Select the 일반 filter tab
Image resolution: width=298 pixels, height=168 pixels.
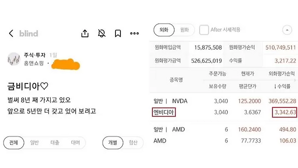(34, 143)
